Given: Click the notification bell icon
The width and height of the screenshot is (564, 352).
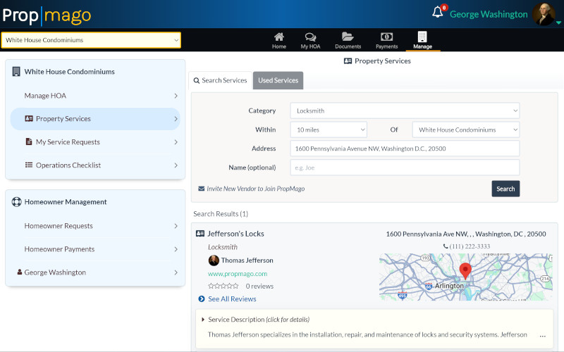Looking at the screenshot, I should coord(438,13).
